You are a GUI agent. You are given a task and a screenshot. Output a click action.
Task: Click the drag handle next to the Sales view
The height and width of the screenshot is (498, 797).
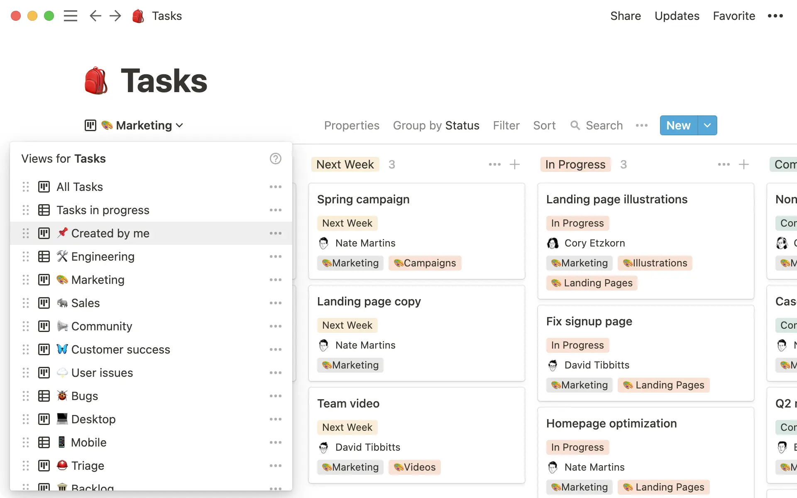click(x=25, y=303)
